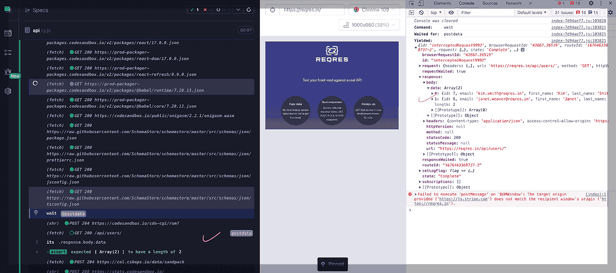This screenshot has height=273, width=616.
Task: Open DevTools settings gear in top bar
Action: 591,4
